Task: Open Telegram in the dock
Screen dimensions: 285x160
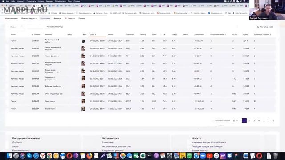Action: click(196, 156)
